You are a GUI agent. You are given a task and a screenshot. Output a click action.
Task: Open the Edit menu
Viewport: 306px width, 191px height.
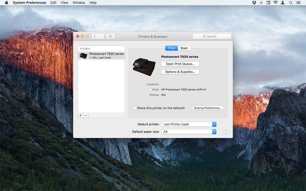[53, 3]
